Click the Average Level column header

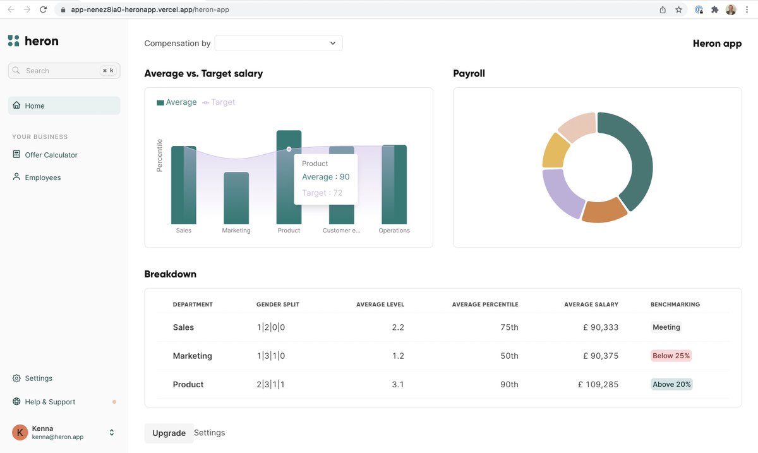tap(380, 305)
